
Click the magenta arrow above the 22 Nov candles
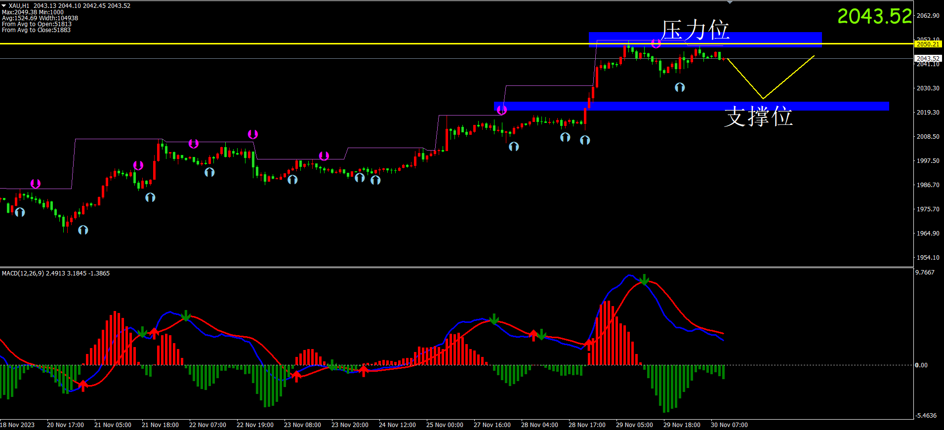(x=252, y=134)
